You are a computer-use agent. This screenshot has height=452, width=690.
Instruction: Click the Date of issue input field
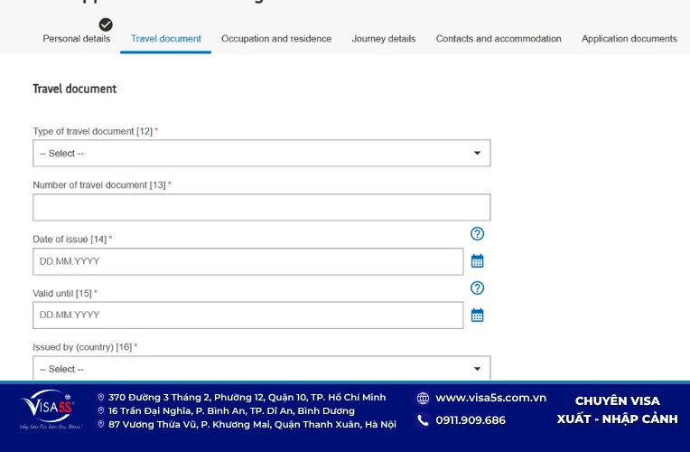click(x=247, y=261)
